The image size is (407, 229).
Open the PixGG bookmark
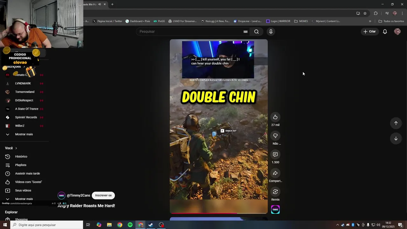click(x=159, y=21)
